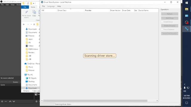Image resolution: width=191 pixels, height=107 pixels.
Task: Open x64 folder in navigation pane
Action: [x=30, y=56]
